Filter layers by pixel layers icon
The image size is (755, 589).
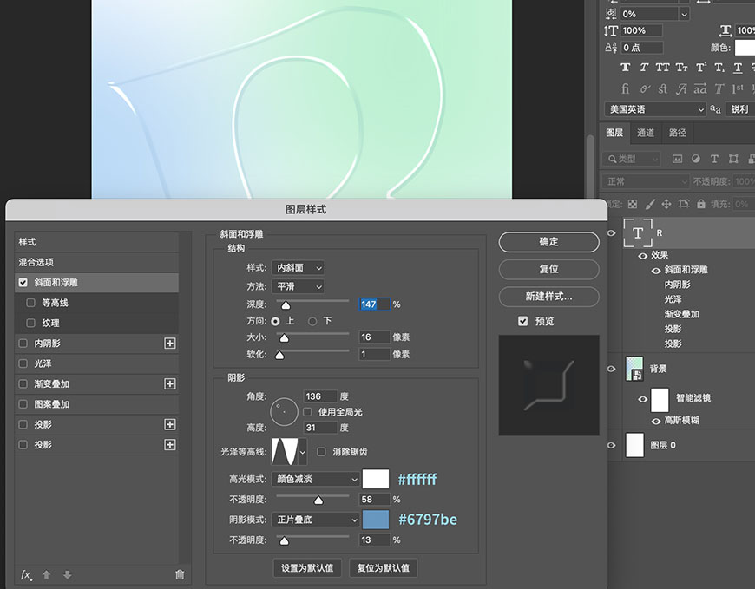click(x=677, y=159)
